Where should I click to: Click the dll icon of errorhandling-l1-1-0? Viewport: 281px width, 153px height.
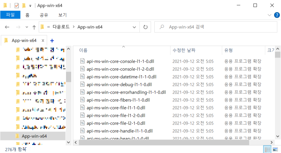(x=82, y=92)
